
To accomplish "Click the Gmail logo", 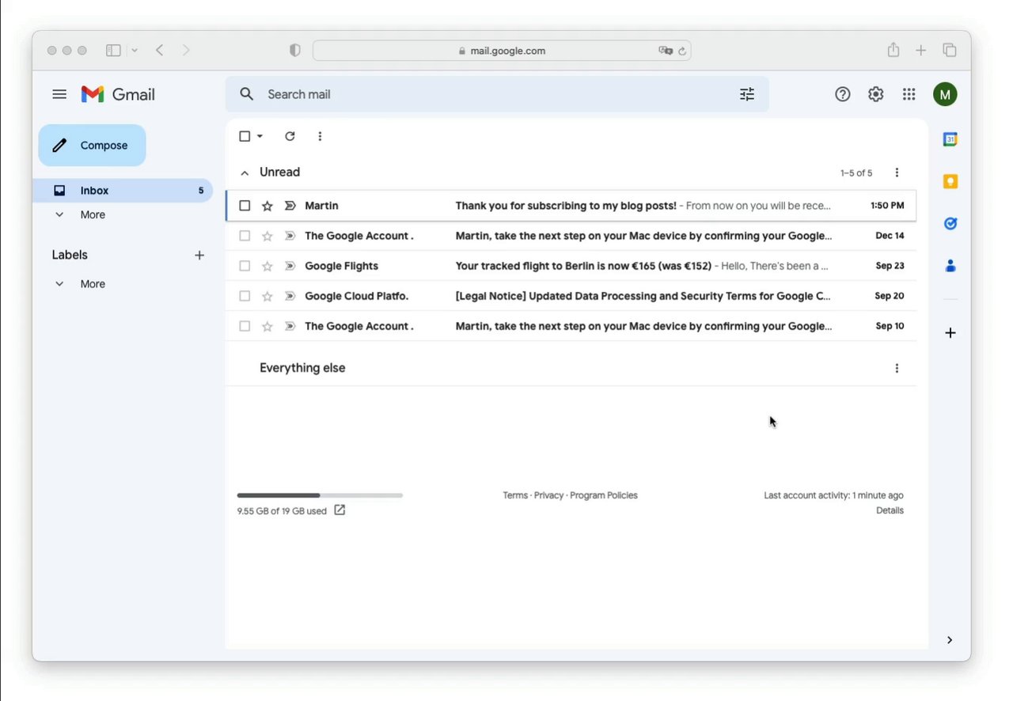I will (118, 94).
